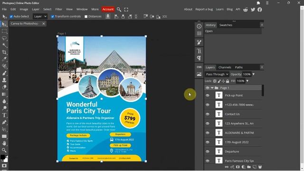
Task: Open the Auto-Select Layer dropdown
Action: click(x=40, y=17)
